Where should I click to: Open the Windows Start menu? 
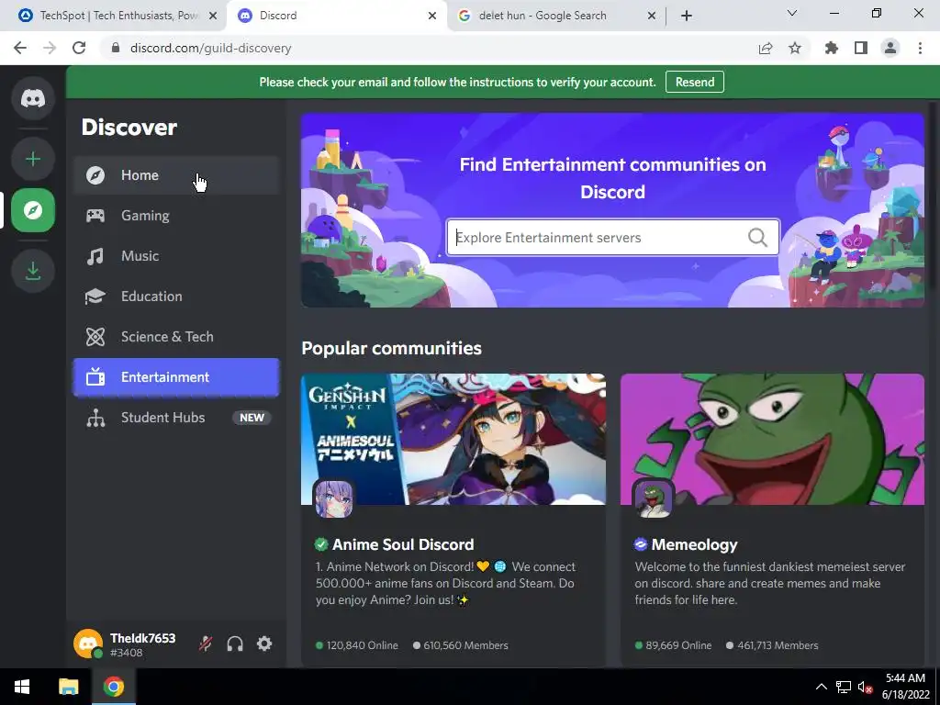pos(22,687)
